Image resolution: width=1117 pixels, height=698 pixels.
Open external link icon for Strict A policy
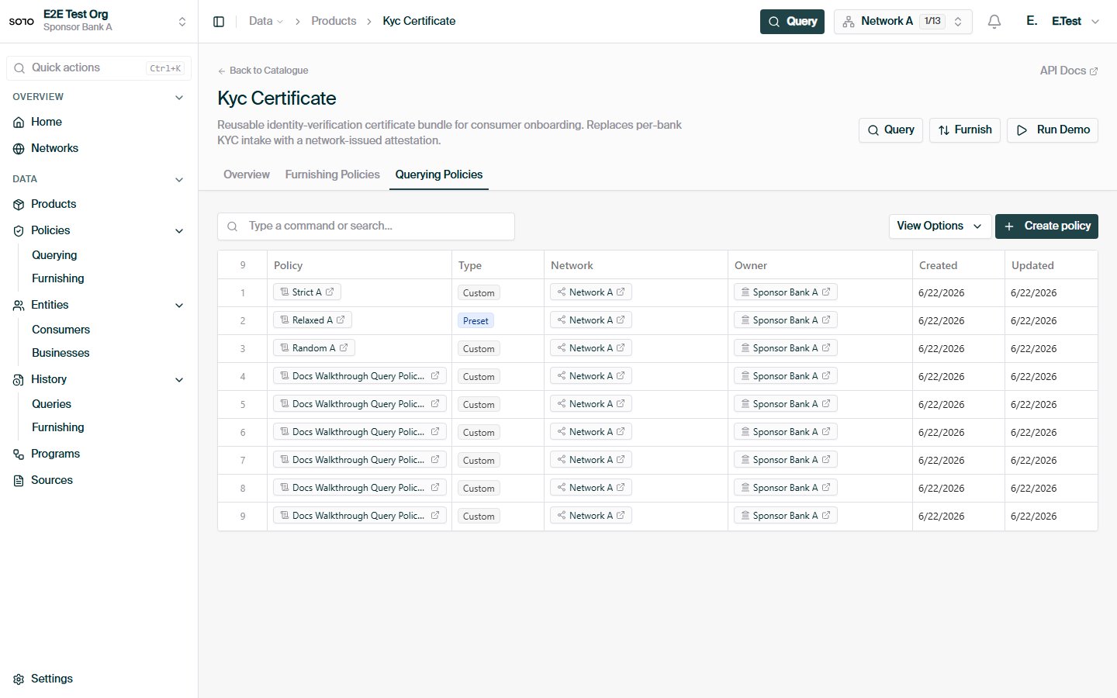tap(330, 292)
